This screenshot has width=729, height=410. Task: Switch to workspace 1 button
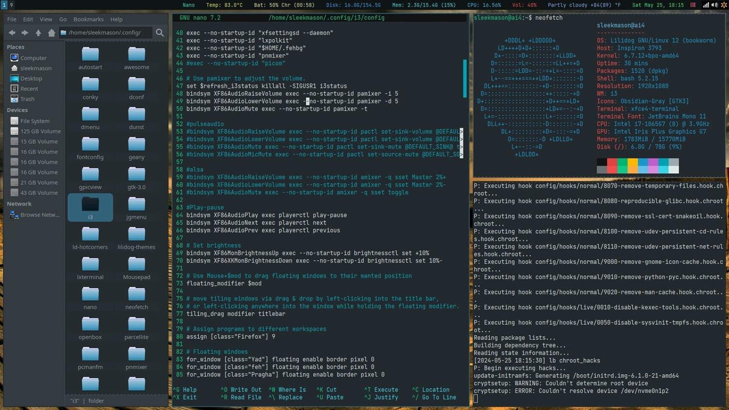point(3,5)
